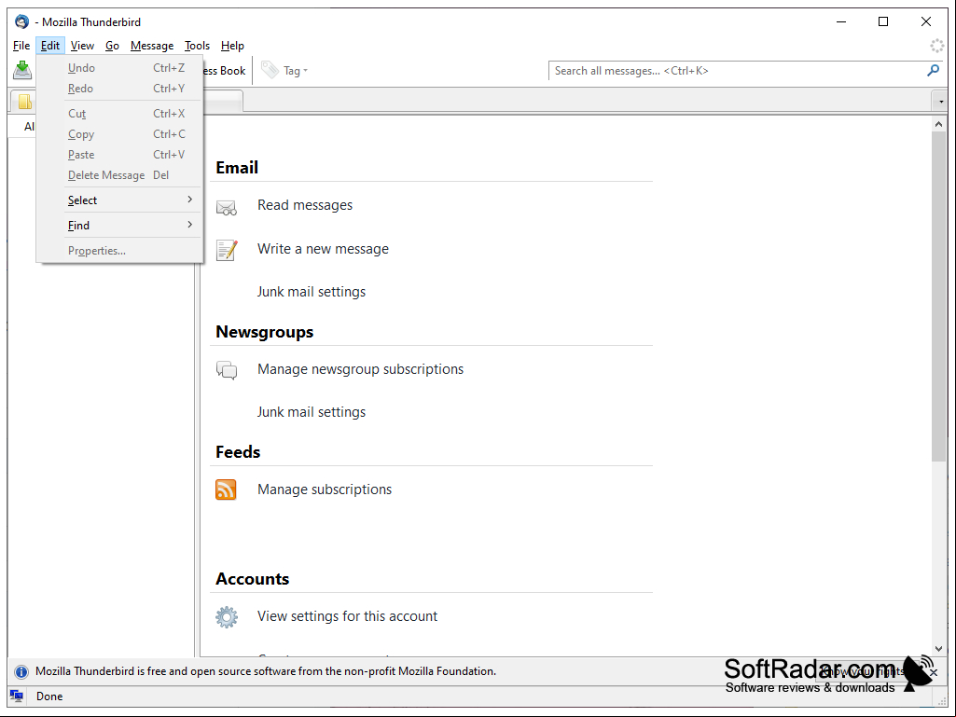Click the account settings gear icon

tap(227, 617)
